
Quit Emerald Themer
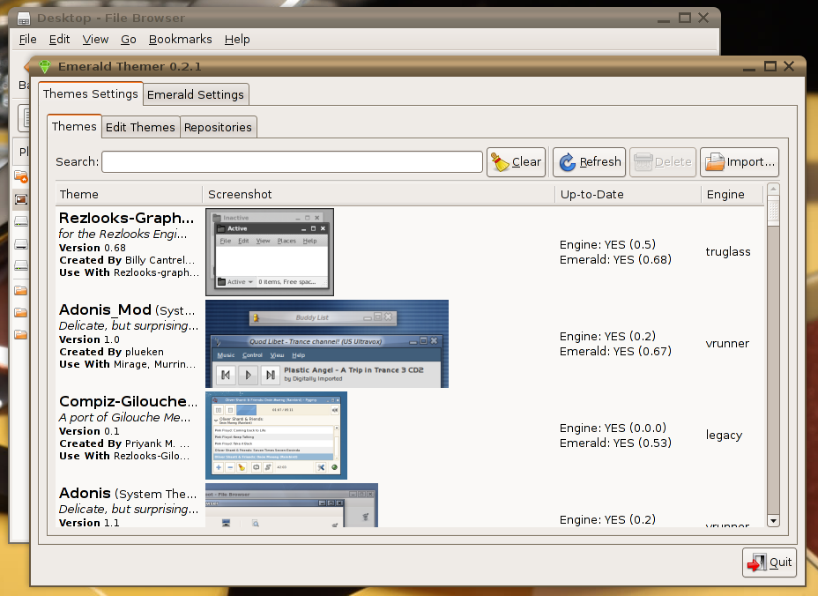[770, 562]
